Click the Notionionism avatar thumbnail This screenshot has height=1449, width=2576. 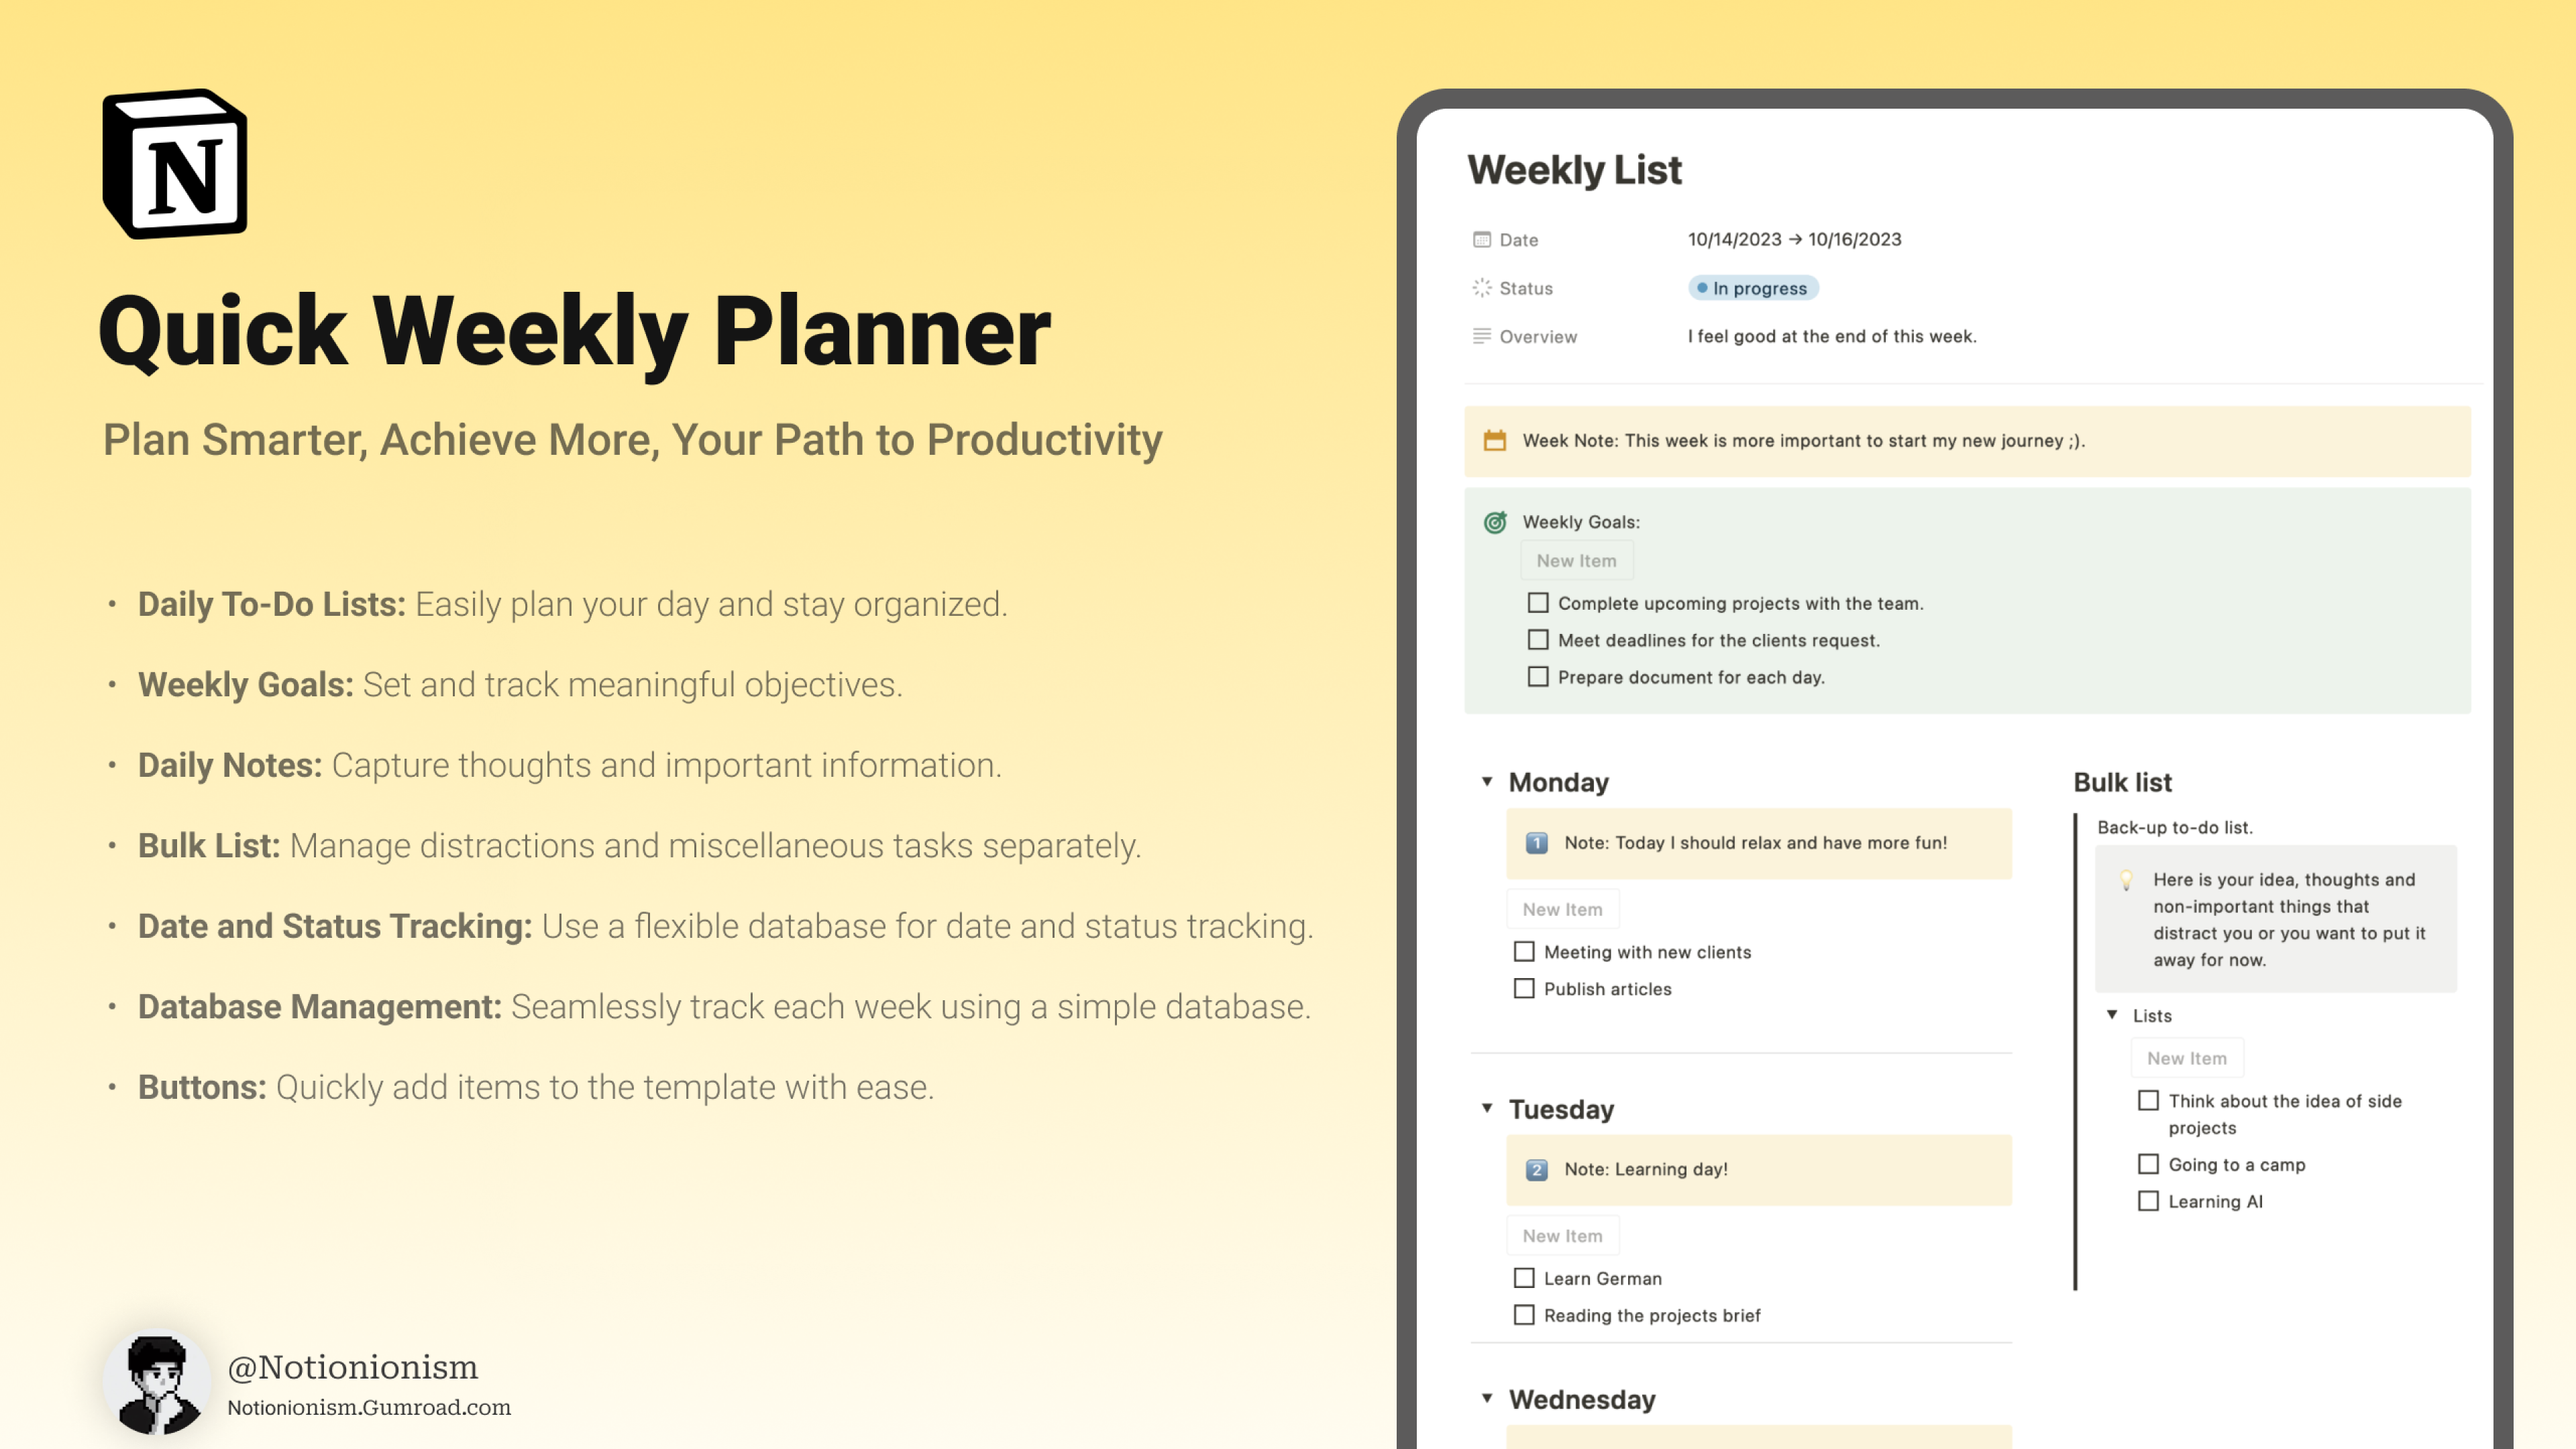[158, 1384]
